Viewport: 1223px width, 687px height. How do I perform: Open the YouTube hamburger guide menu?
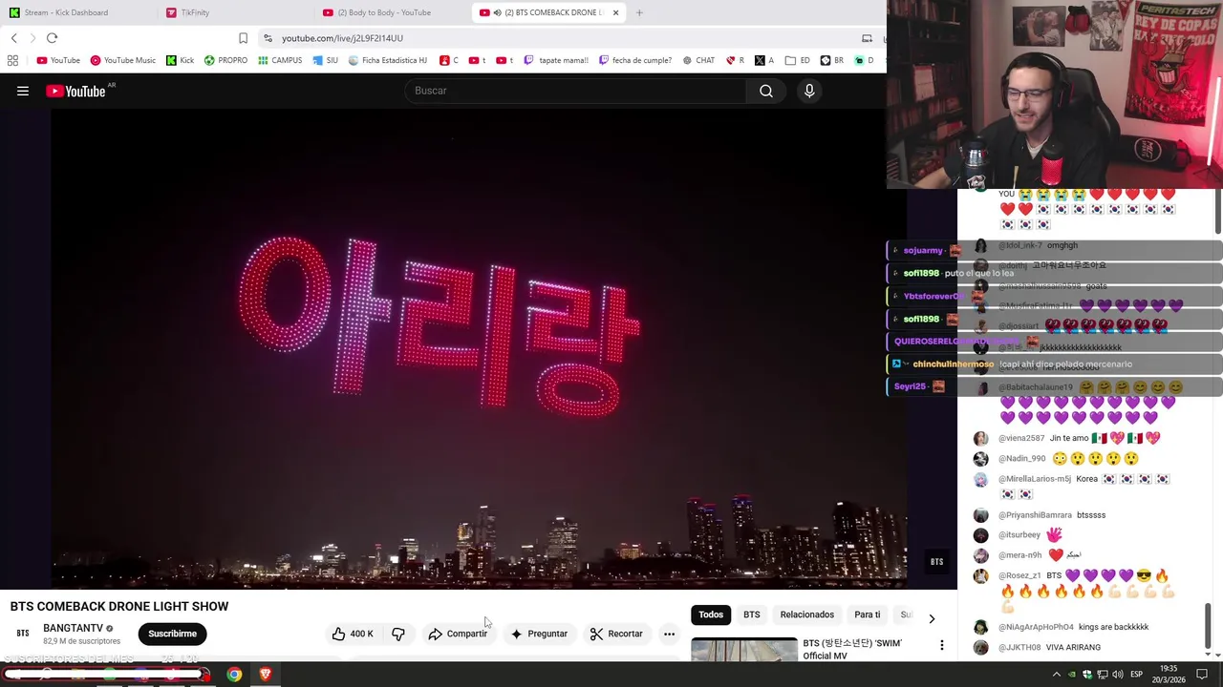[23, 91]
